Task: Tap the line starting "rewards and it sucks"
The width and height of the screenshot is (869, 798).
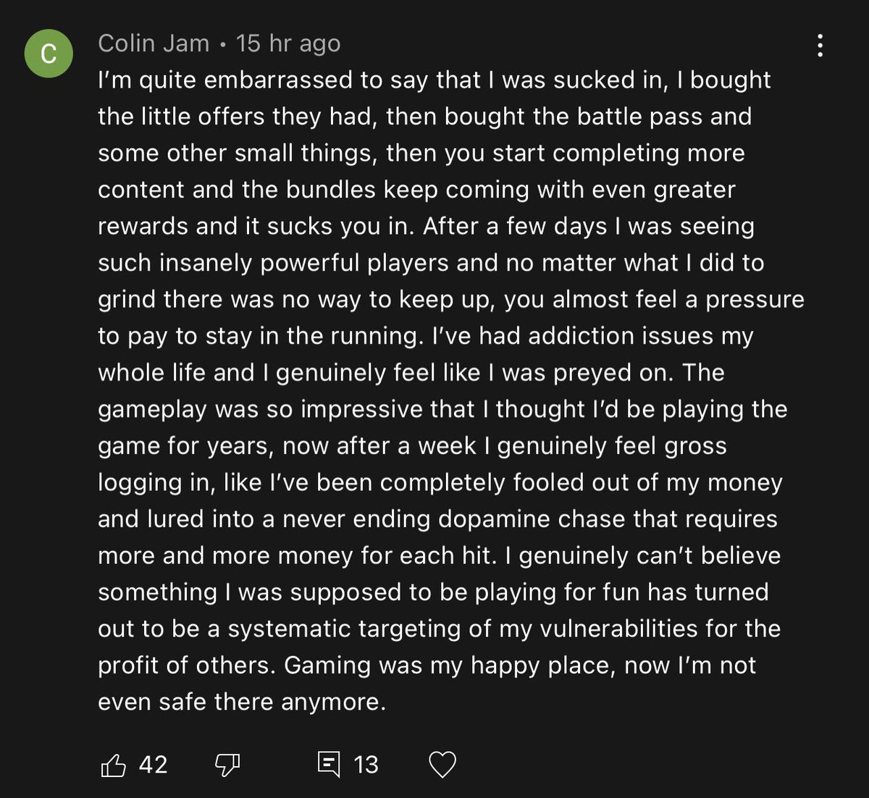Action: [426, 227]
